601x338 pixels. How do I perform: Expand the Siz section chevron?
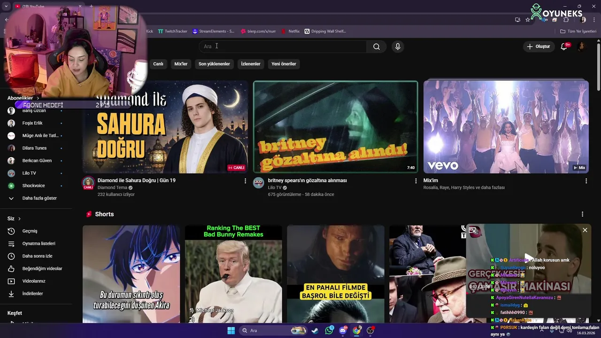[x=19, y=219]
